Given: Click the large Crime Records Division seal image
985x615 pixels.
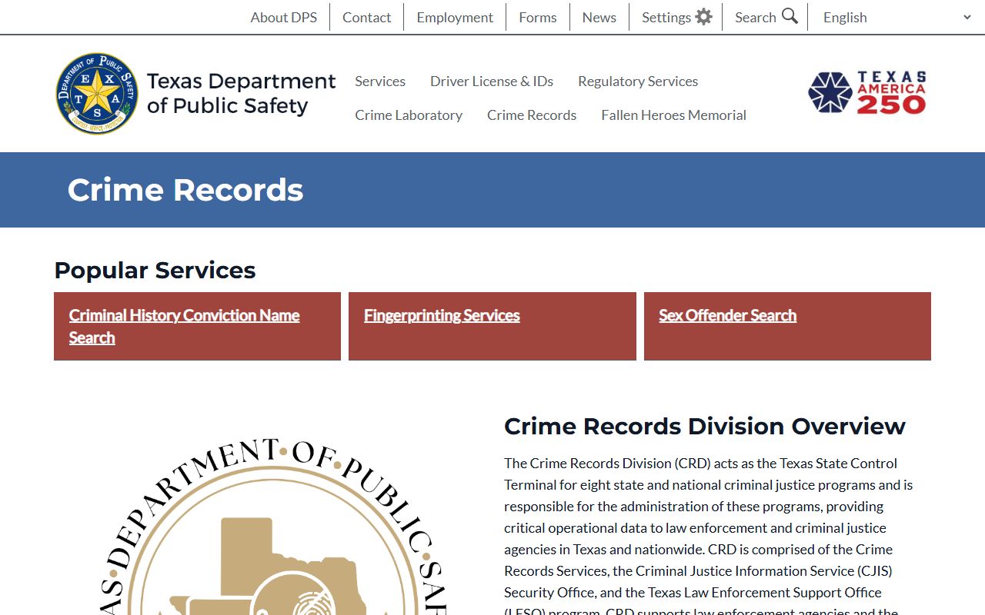Looking at the screenshot, I should [x=275, y=527].
